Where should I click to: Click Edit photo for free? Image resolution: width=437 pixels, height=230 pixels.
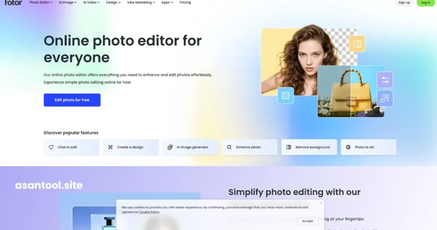pos(72,100)
